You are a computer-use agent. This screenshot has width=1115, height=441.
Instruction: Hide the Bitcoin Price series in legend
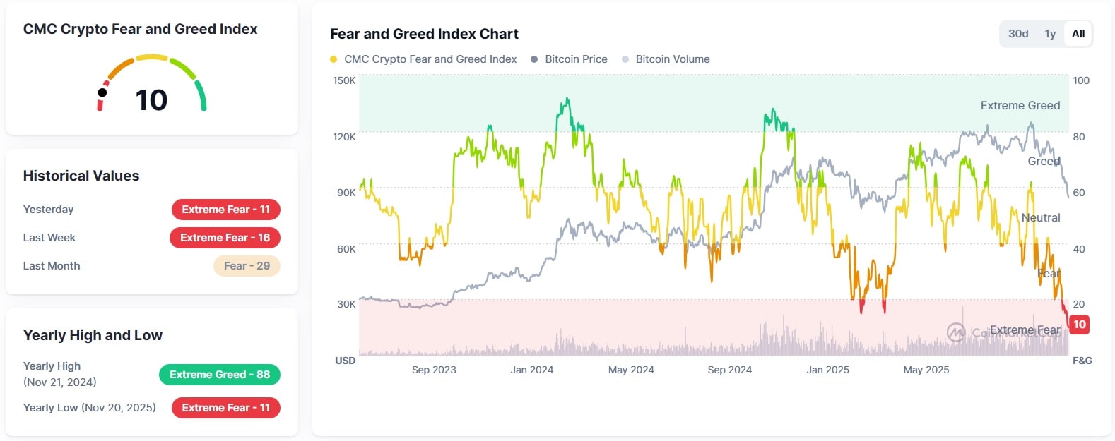point(569,59)
